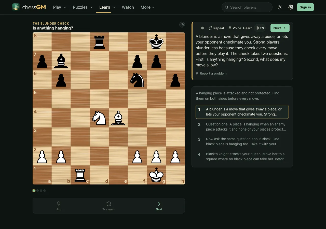Image resolution: width=326 pixels, height=229 pixels.
Task: Click the black bishop on b7
Action: pos(61,61)
